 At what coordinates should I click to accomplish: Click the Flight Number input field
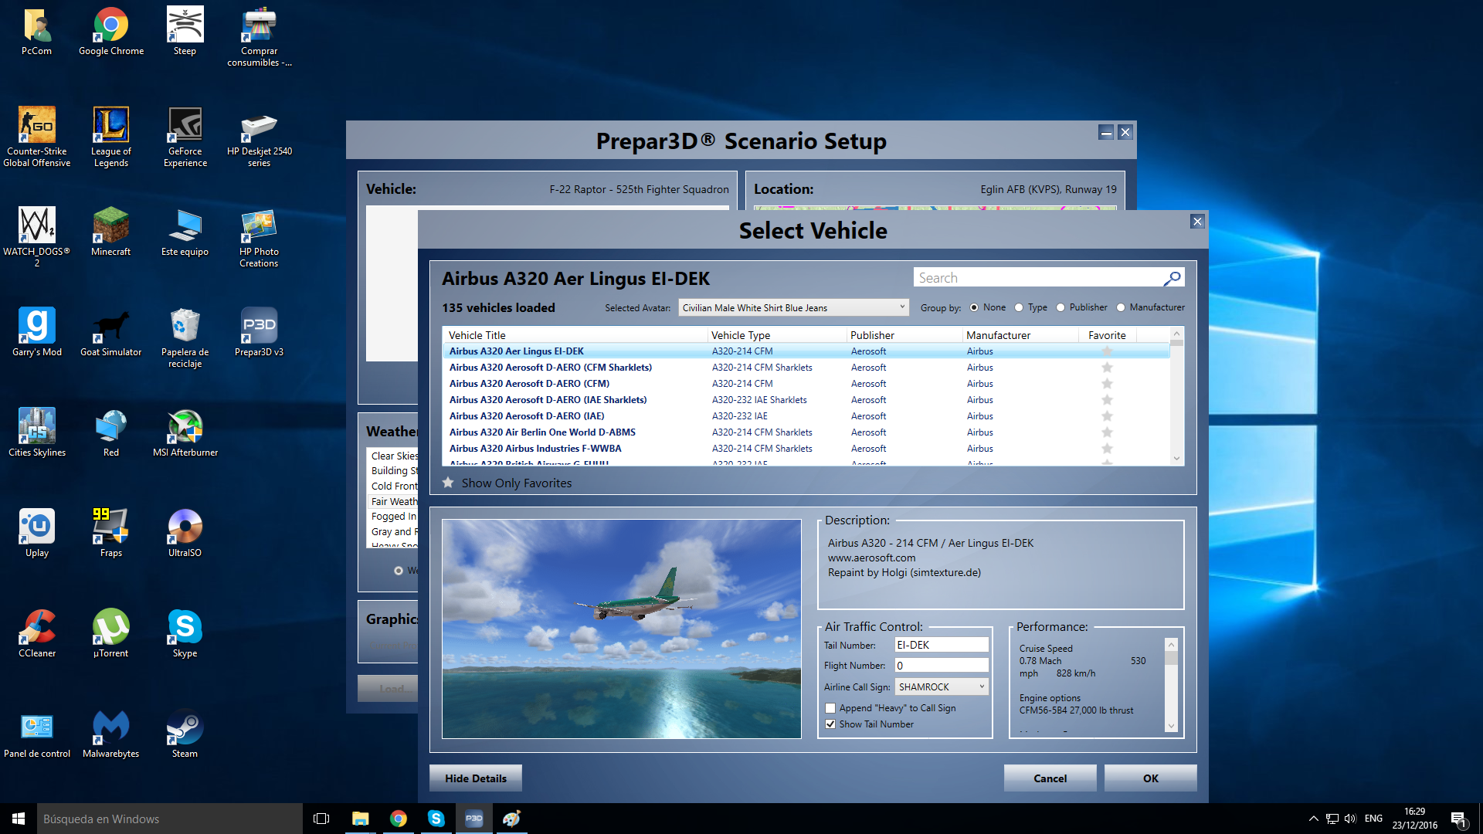(x=942, y=665)
